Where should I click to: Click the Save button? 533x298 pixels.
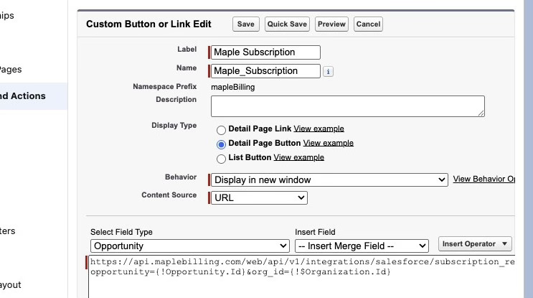pyautogui.click(x=245, y=24)
